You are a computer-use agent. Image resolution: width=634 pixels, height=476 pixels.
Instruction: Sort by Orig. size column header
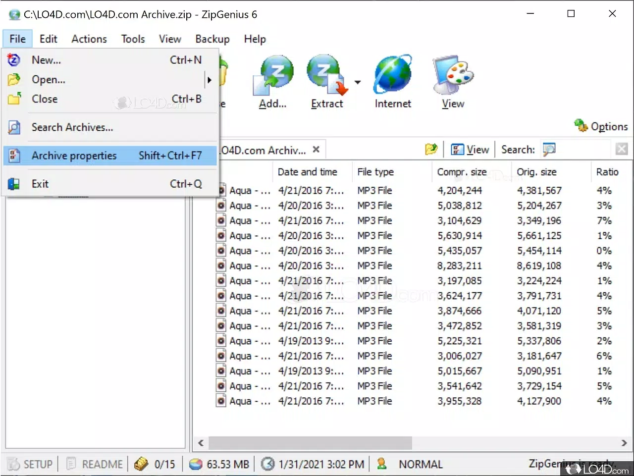[551, 172]
